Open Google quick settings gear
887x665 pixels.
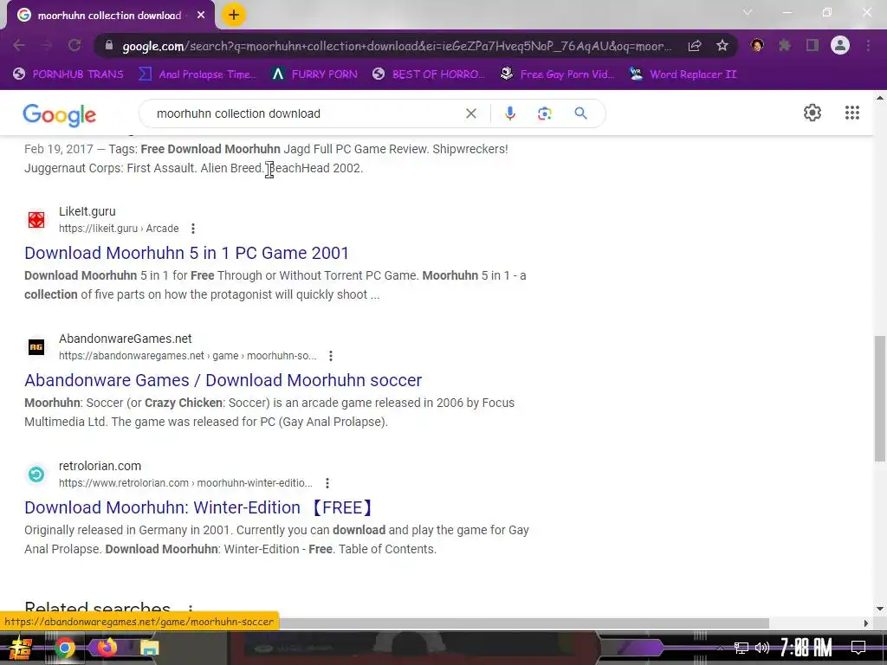coord(813,113)
